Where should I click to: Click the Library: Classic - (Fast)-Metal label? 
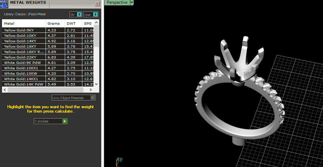25,14
